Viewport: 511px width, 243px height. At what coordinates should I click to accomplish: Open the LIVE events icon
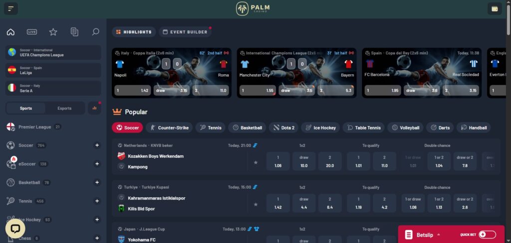coord(32,32)
